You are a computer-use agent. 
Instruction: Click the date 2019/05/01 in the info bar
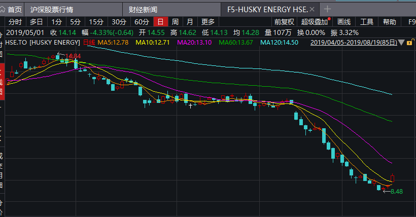pos(25,32)
